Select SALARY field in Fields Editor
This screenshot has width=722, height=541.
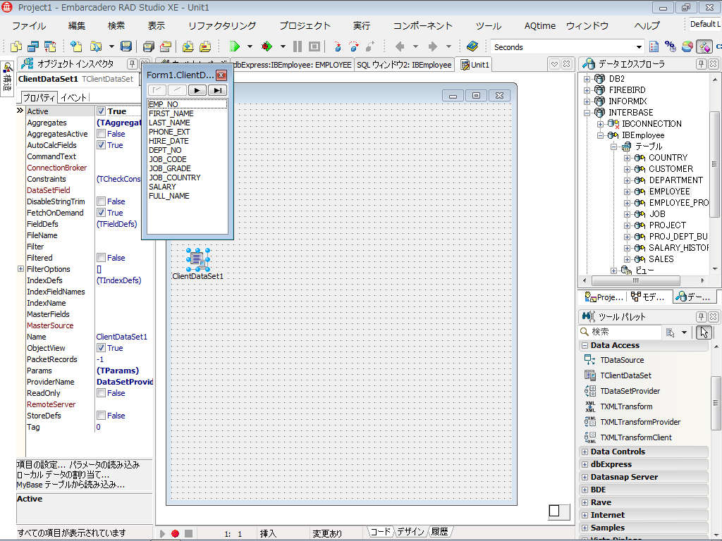162,187
